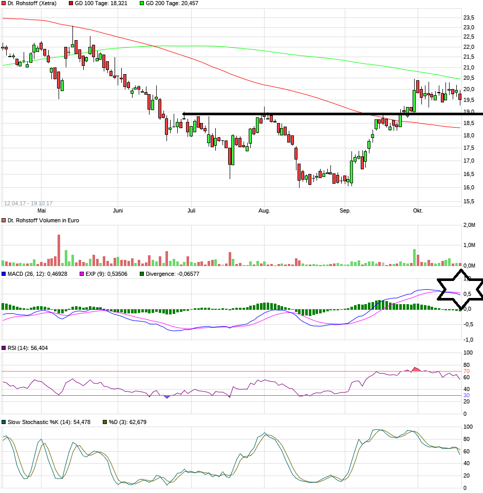Viewport: 483px width, 493px height.
Task: Click the 2,0M volume axis value
Action: tap(469, 225)
